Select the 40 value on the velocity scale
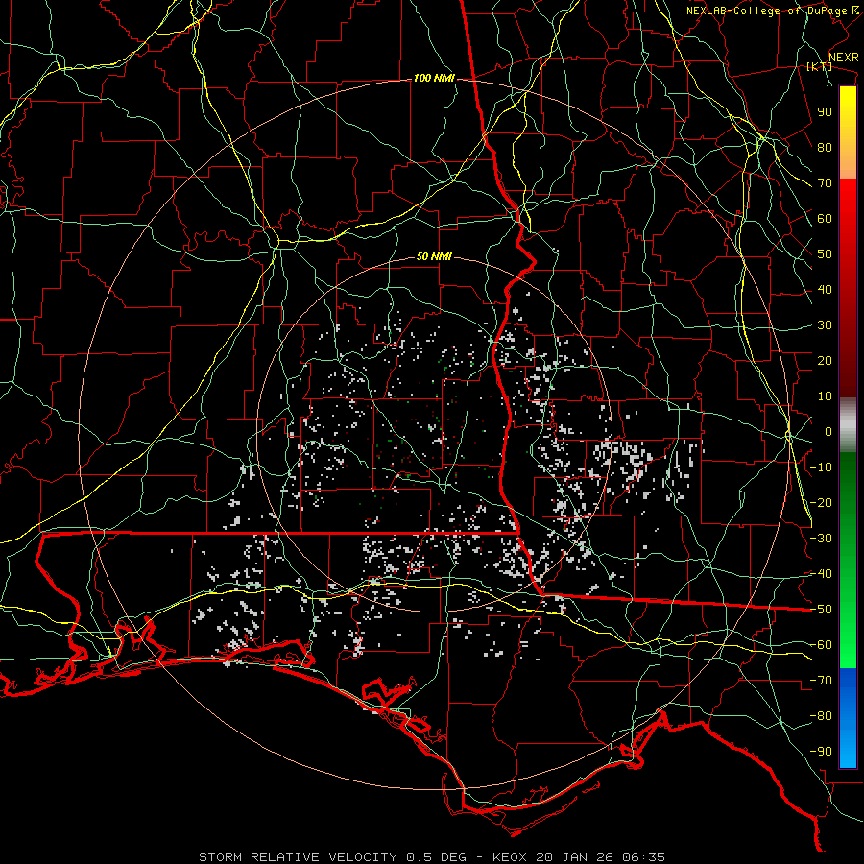864x864 pixels. point(825,290)
